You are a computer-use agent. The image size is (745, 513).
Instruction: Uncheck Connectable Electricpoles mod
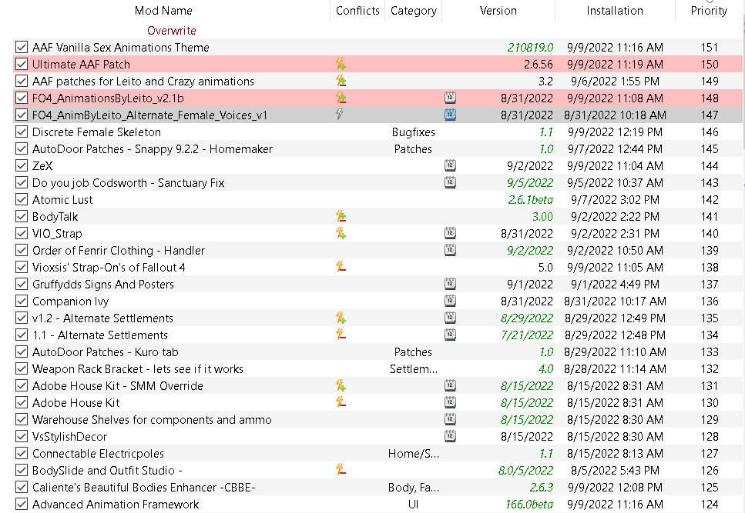point(22,453)
